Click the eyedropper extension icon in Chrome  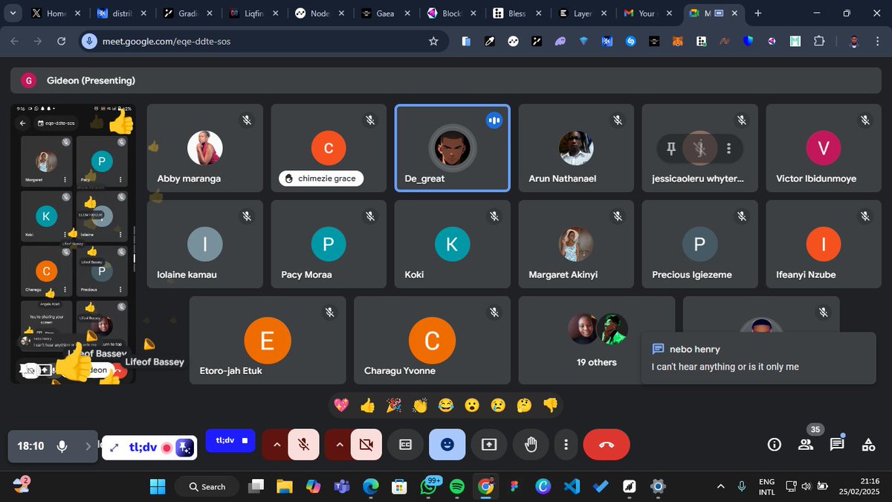489,42
